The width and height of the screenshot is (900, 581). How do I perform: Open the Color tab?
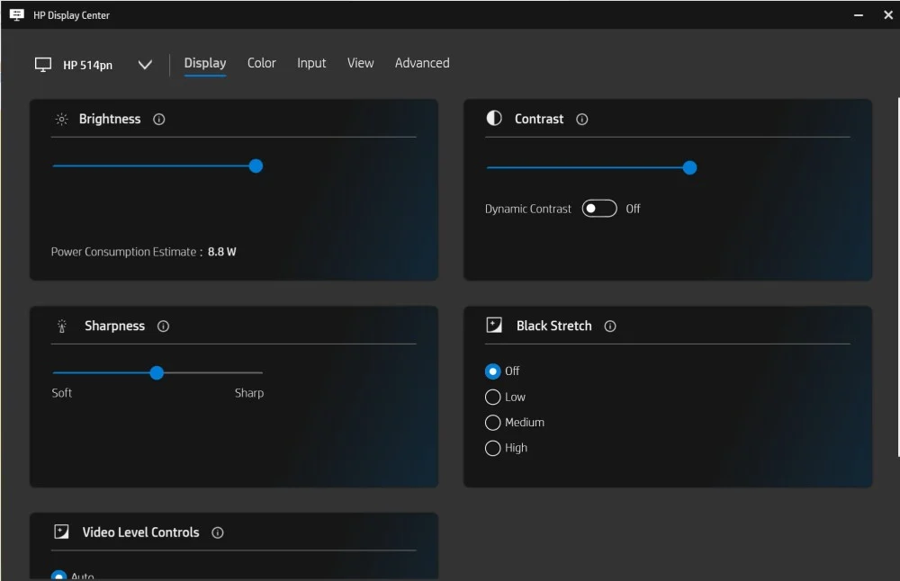[262, 63]
